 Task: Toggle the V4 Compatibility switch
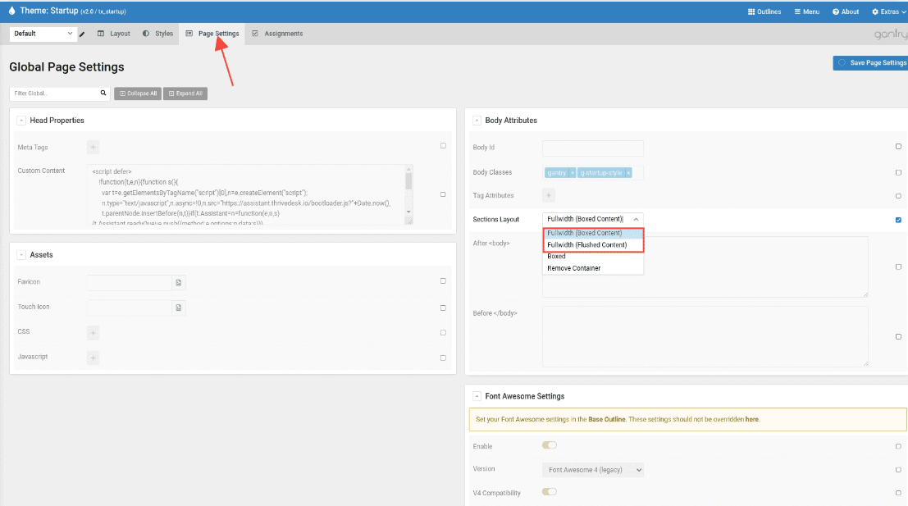click(x=549, y=492)
